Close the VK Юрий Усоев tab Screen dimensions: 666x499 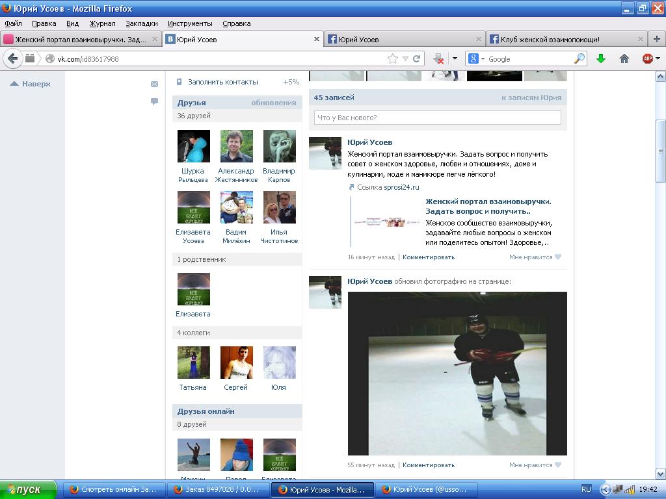coord(317,39)
